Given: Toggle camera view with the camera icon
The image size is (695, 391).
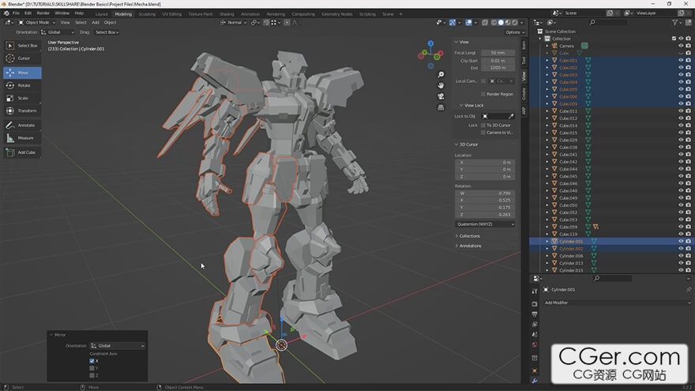Looking at the screenshot, I should point(441,96).
